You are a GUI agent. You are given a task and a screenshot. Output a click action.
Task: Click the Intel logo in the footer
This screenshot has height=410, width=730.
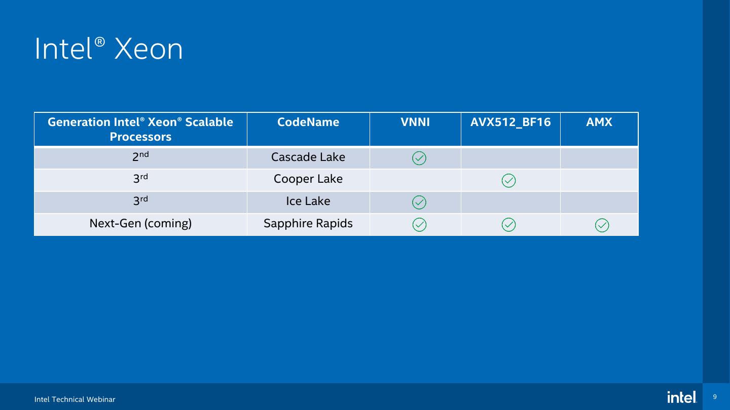coord(682,397)
